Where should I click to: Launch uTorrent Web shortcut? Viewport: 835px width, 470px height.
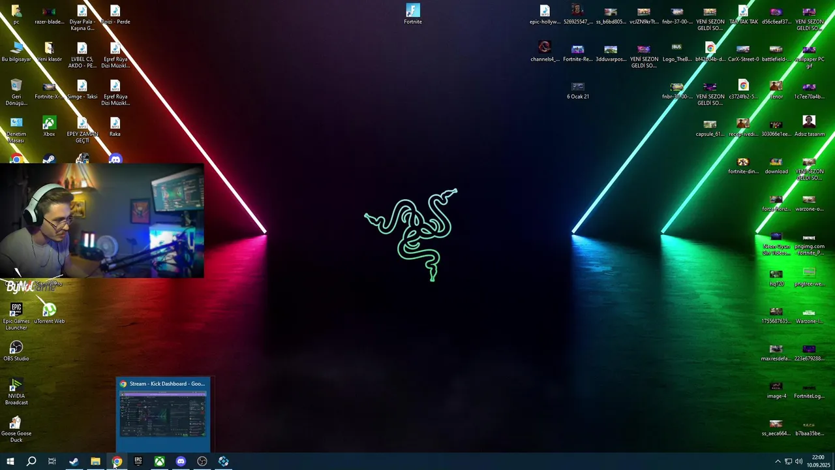pyautogui.click(x=49, y=313)
